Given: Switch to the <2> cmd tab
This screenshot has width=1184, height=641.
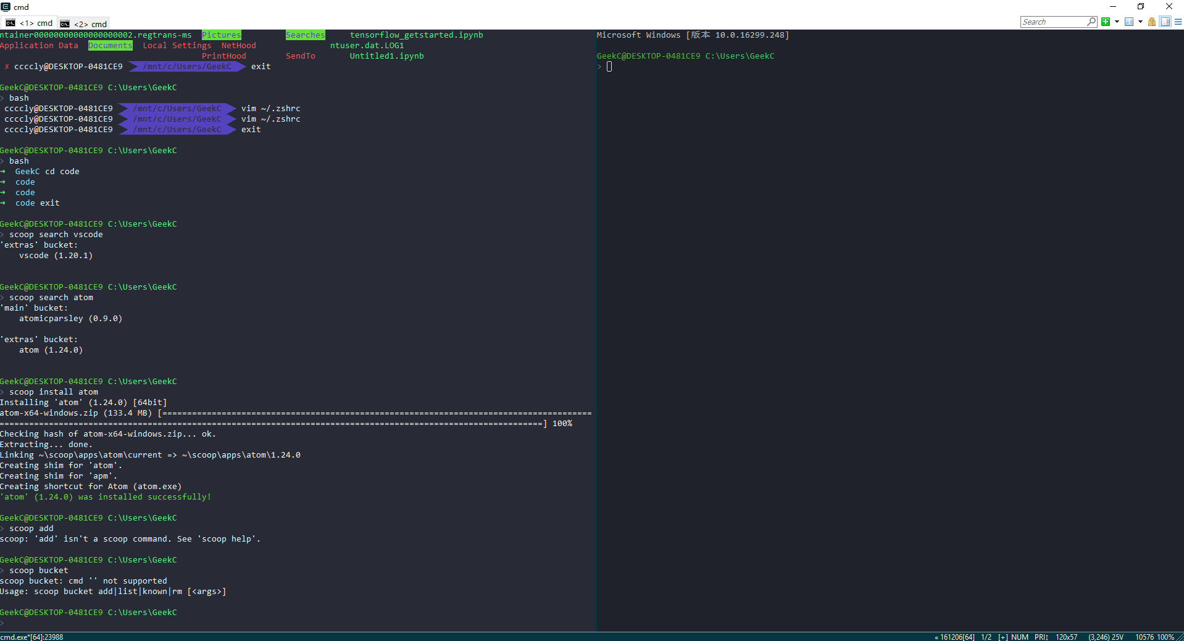Looking at the screenshot, I should coord(84,23).
